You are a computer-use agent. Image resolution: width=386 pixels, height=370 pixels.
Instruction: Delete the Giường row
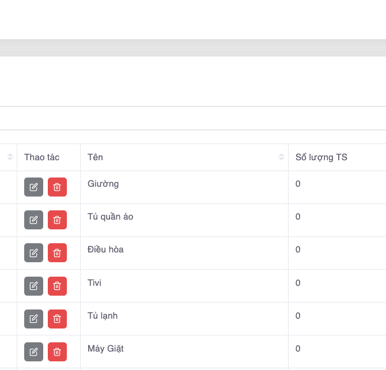tap(57, 187)
